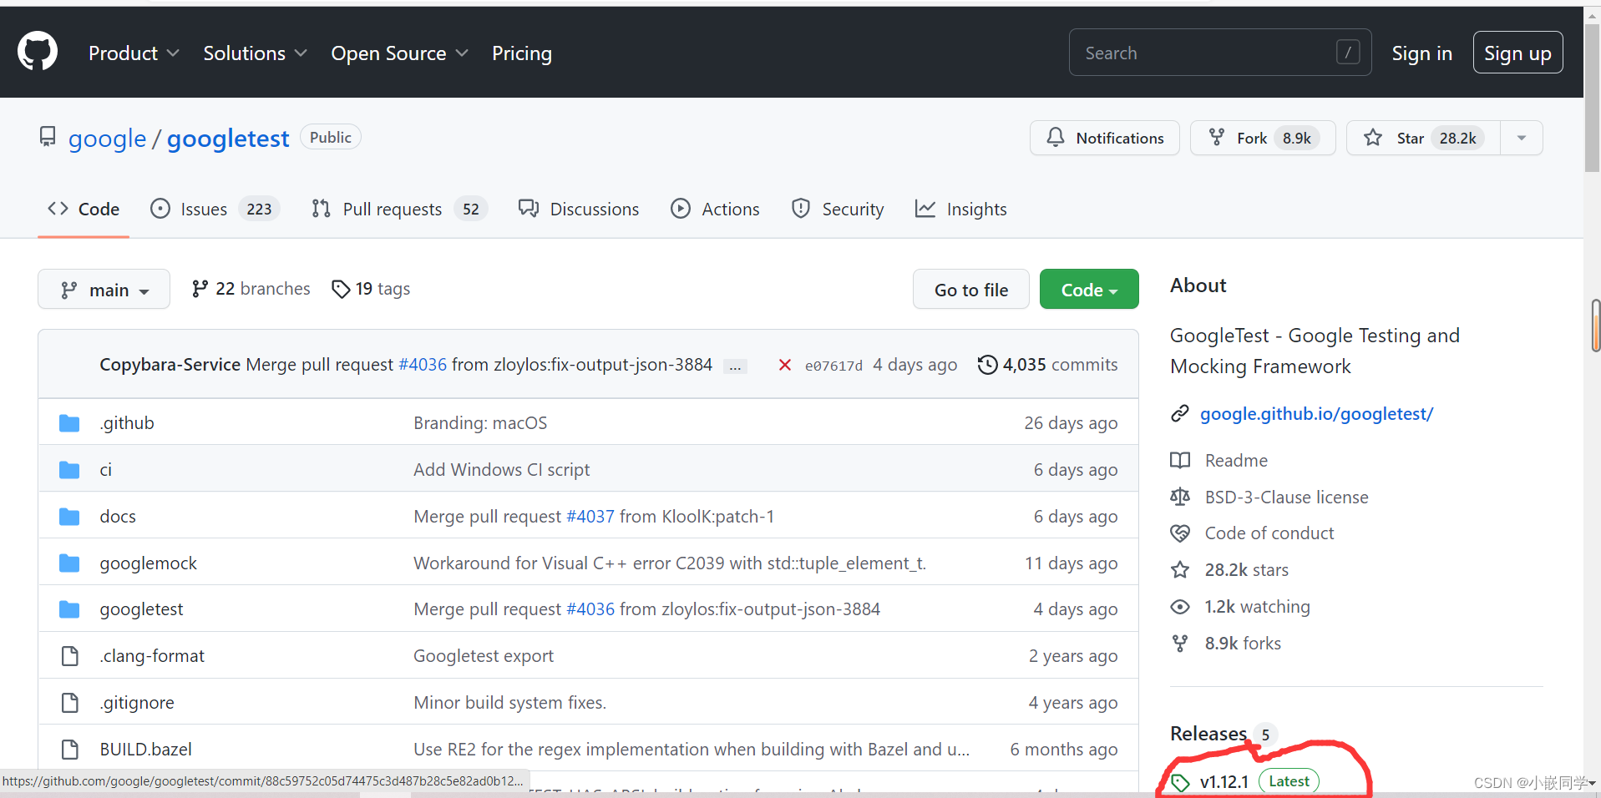Viewport: 1601px width, 798px height.
Task: Open the Releases heading link
Action: point(1208,734)
